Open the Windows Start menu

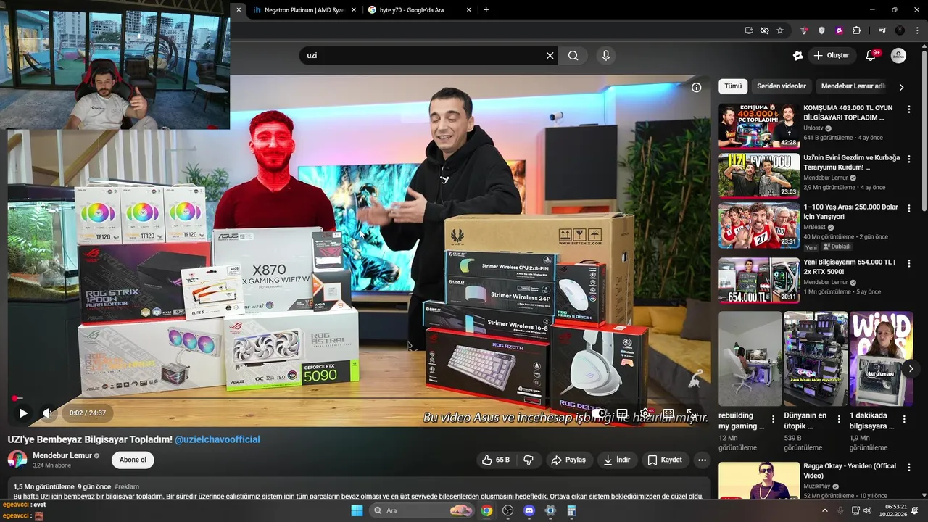click(357, 510)
